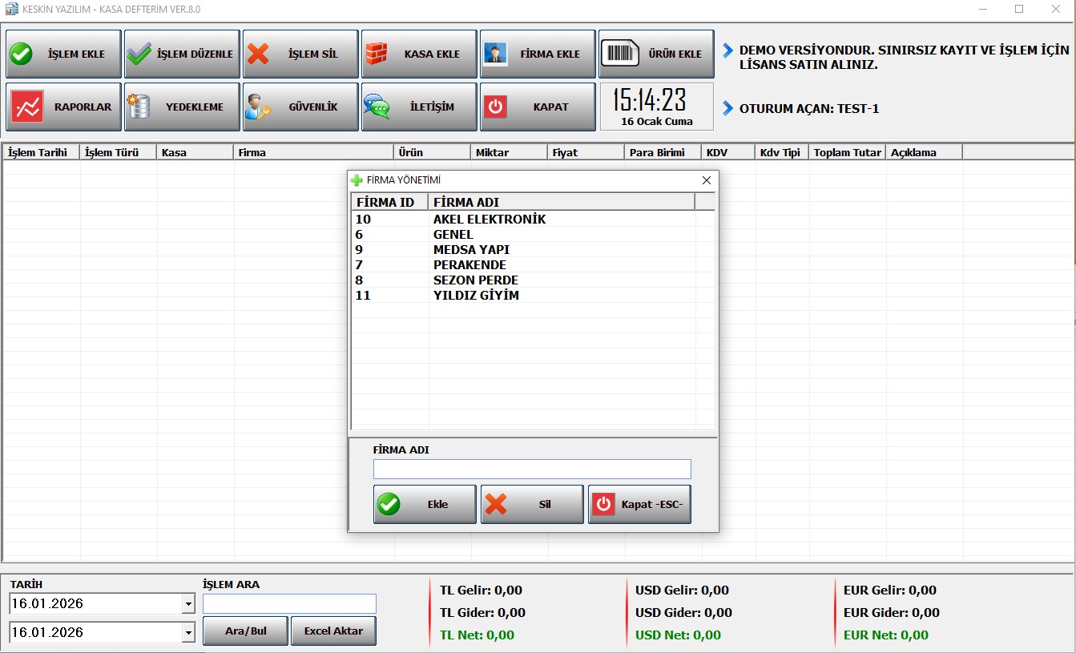This screenshot has width=1076, height=653.
Task: Expand the first Tarih date dropdown
Action: (x=188, y=604)
